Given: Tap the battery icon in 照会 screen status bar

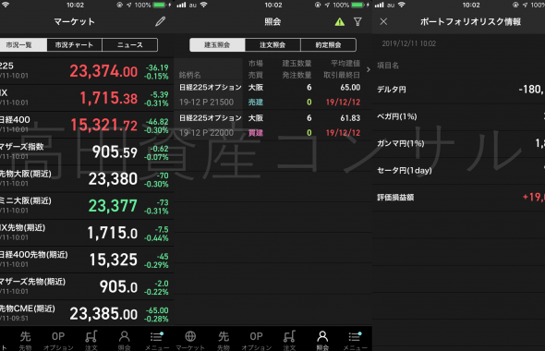Looking at the screenshot, I should pyautogui.click(x=357, y=5).
